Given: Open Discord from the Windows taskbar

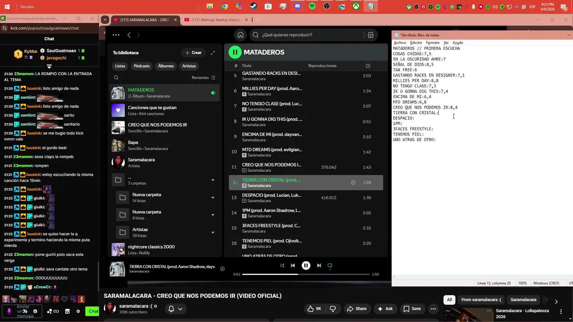Looking at the screenshot, I should (x=298, y=6).
